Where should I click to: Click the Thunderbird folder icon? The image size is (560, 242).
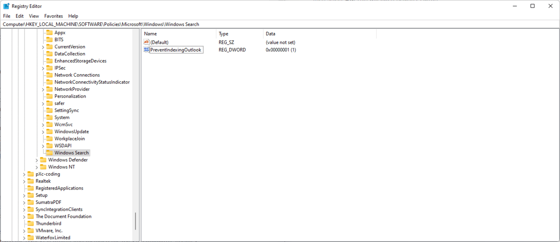(30, 223)
